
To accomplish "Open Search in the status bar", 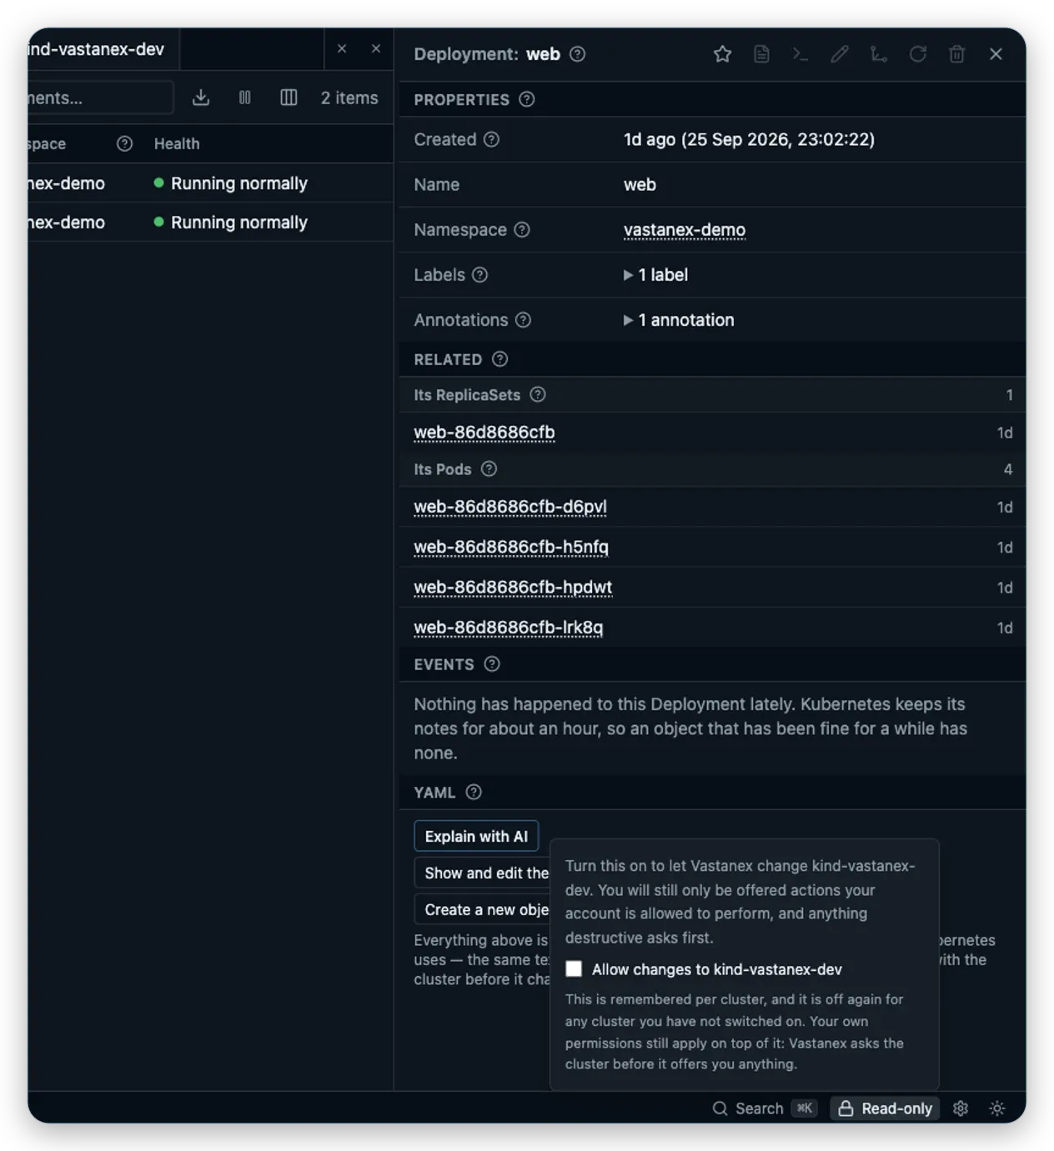I will click(764, 1108).
